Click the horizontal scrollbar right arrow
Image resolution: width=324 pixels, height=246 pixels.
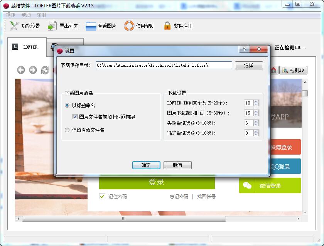pyautogui.click(x=298, y=219)
